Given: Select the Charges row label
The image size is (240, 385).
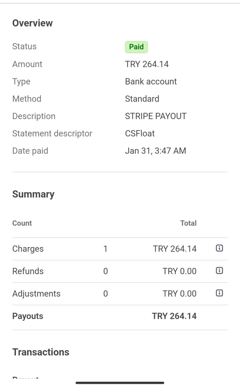Looking at the screenshot, I should click(x=28, y=249).
